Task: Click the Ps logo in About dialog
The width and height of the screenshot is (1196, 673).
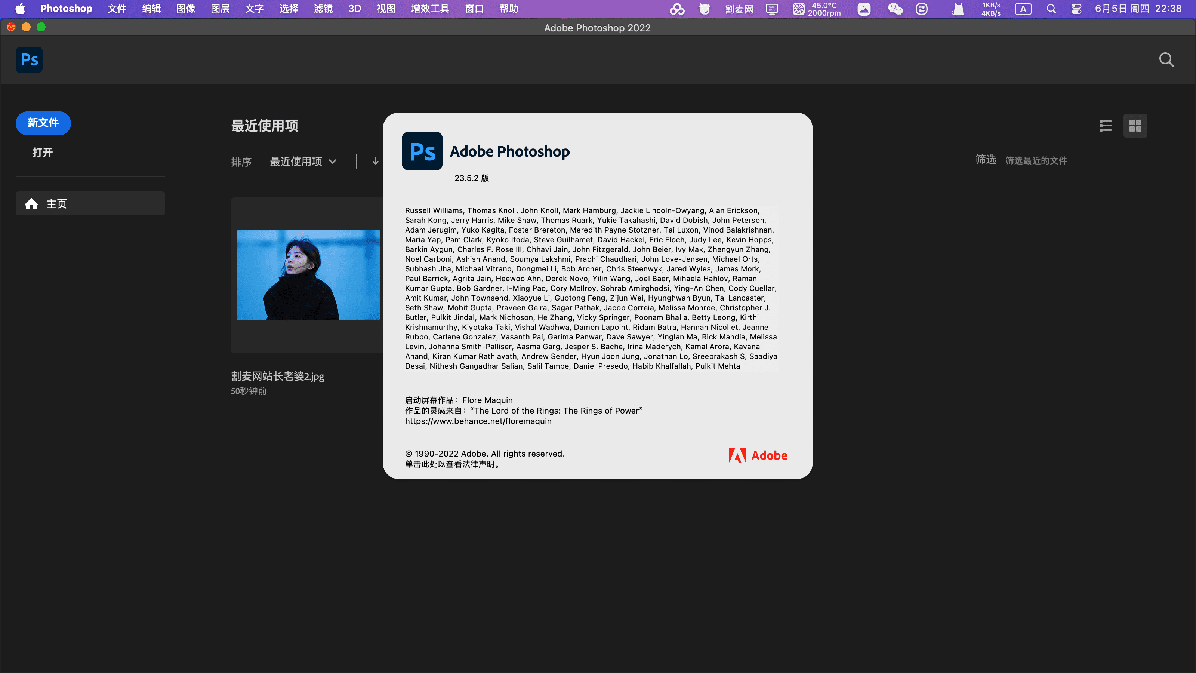Action: 422,151
